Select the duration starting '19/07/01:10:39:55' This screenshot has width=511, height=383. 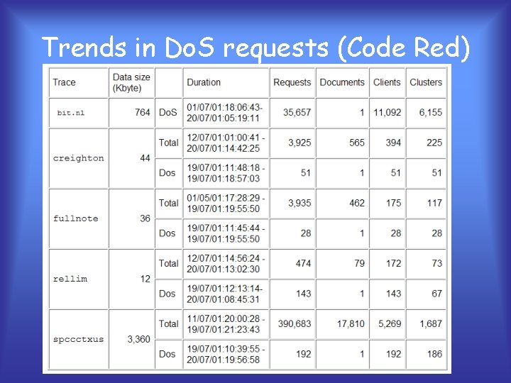(226, 355)
